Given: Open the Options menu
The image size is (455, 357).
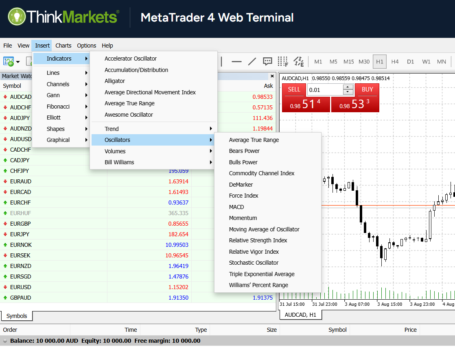Looking at the screenshot, I should pyautogui.click(x=86, y=46).
